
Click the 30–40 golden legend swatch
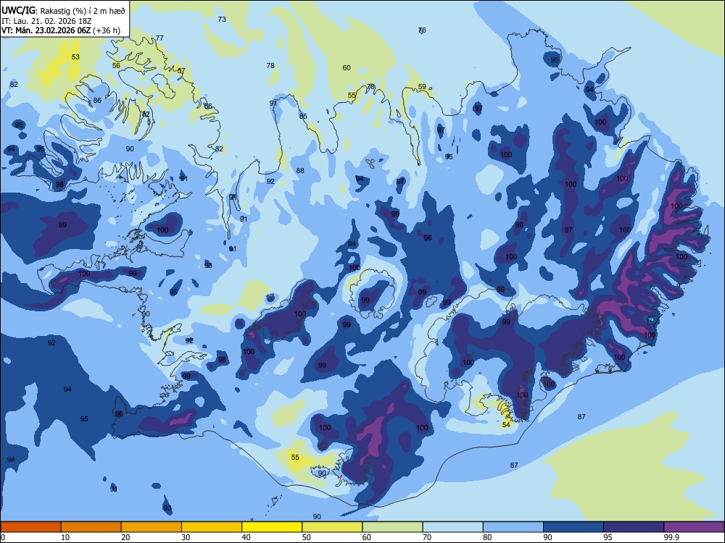[212, 527]
